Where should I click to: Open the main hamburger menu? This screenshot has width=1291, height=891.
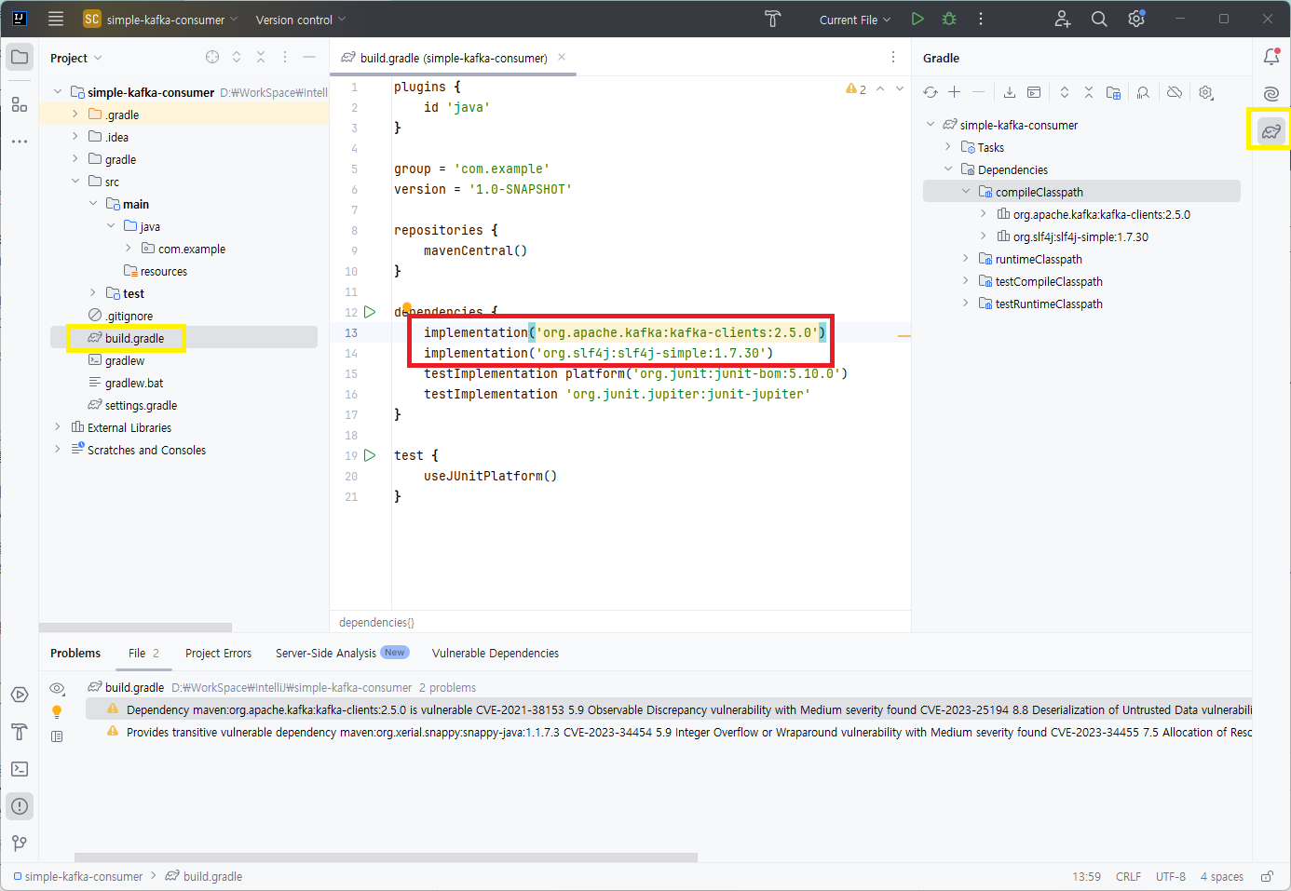[56, 19]
